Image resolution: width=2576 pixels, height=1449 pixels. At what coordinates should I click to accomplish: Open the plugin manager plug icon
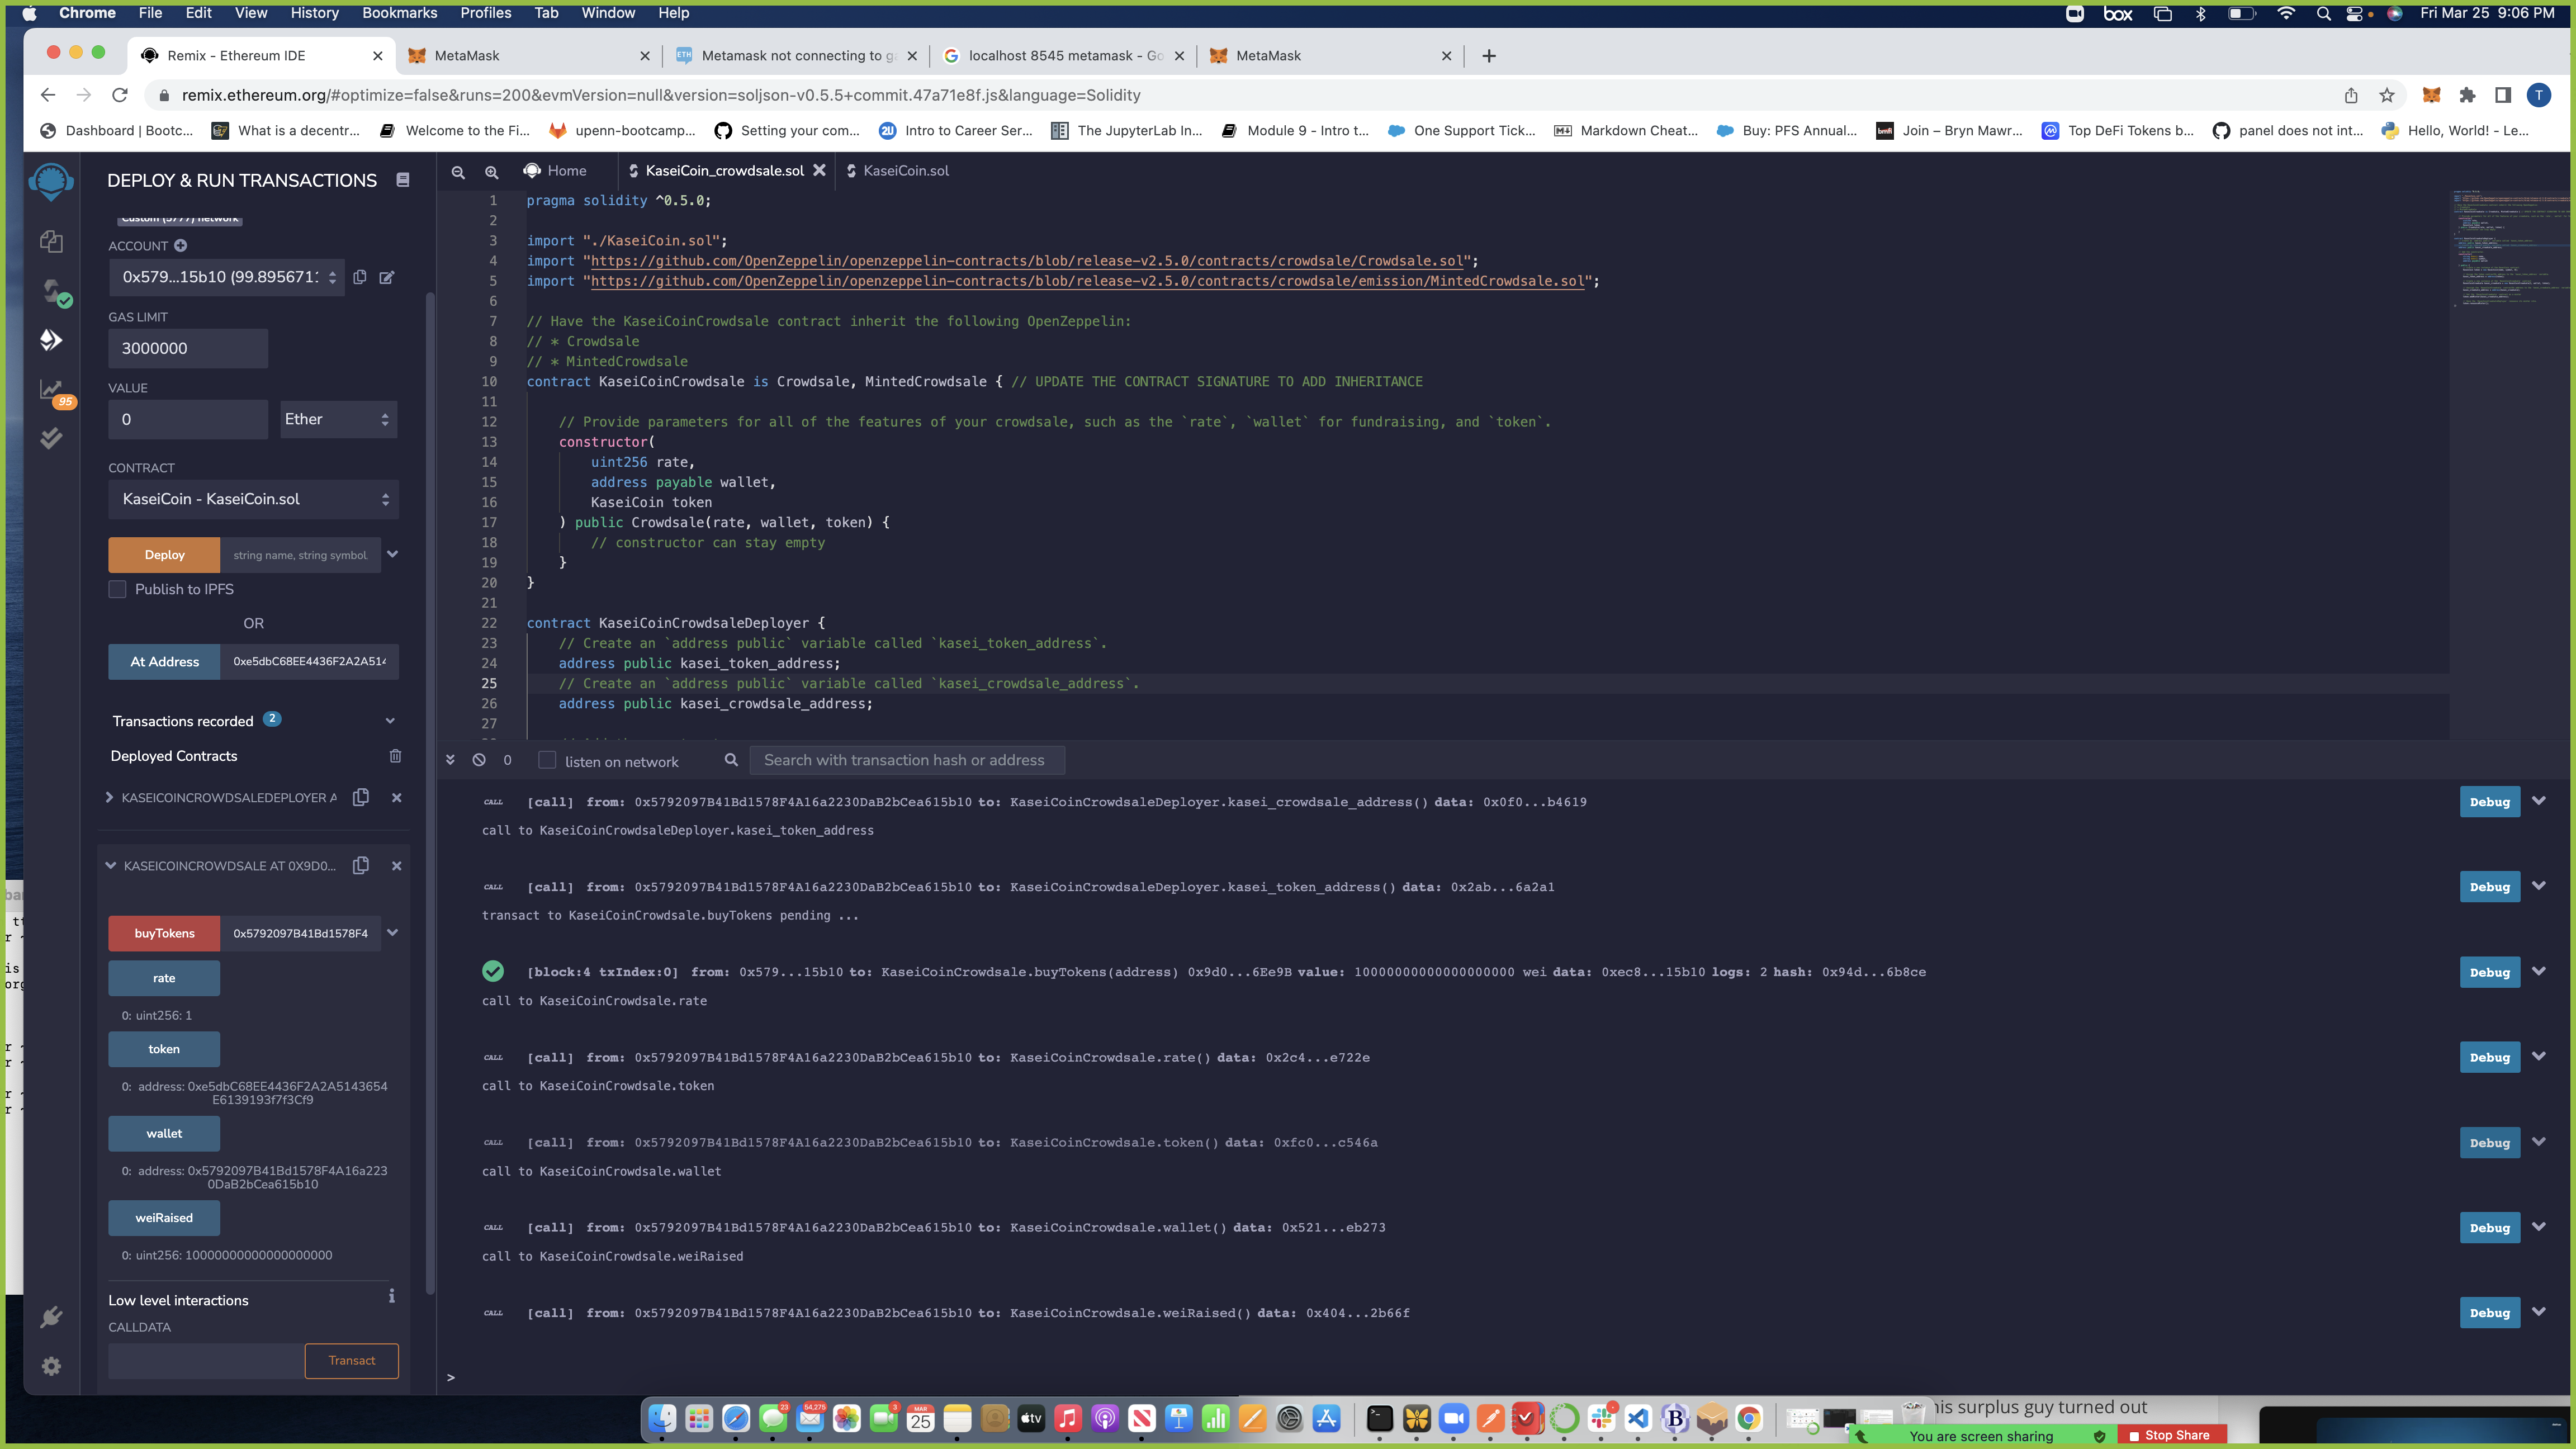51,1317
